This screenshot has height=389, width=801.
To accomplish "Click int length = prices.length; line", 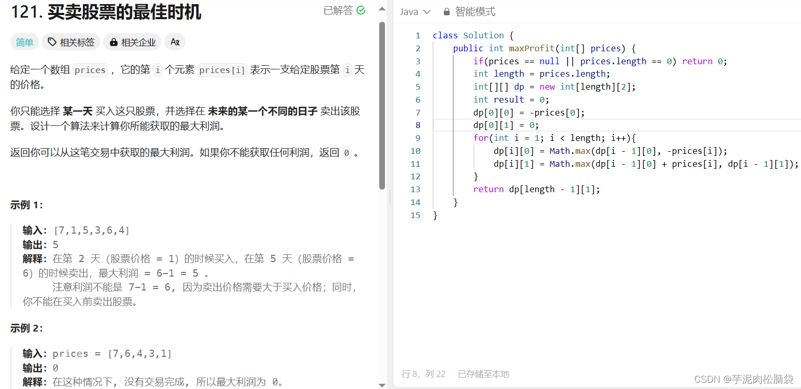I will point(542,74).
